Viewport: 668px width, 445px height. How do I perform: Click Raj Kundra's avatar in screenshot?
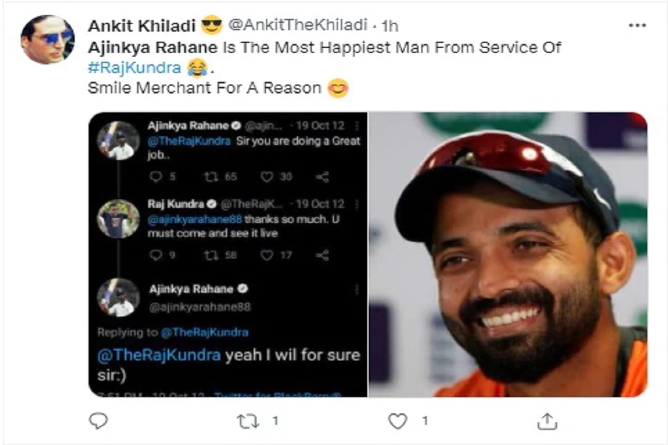click(x=119, y=219)
